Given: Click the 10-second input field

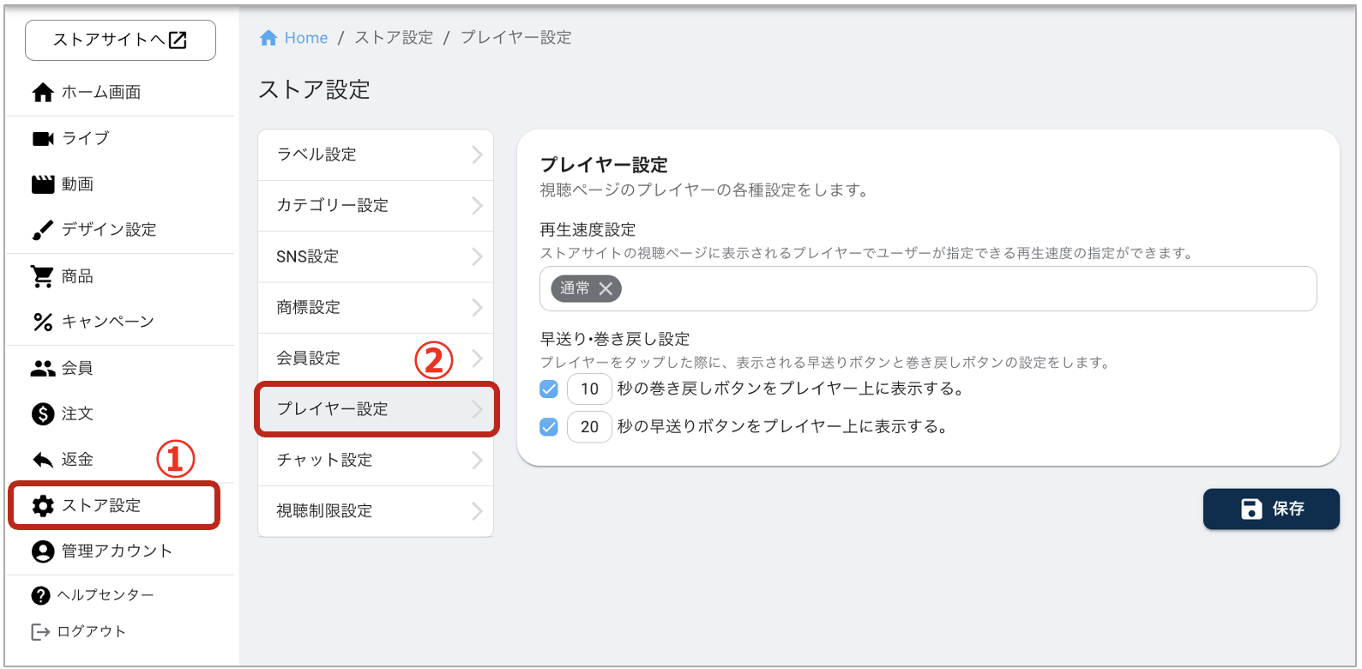Looking at the screenshot, I should coord(589,389).
